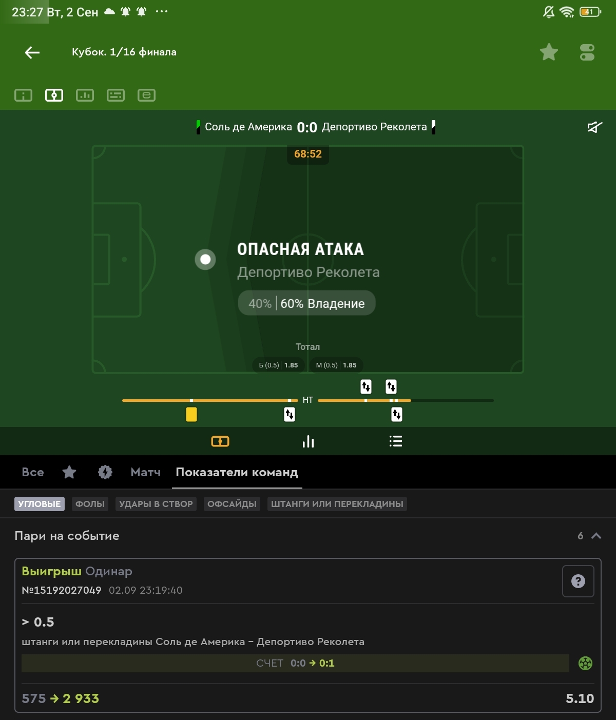Viewport: 616px width, 720px height.
Task: Add match to favorites with star icon
Action: pyautogui.click(x=549, y=52)
